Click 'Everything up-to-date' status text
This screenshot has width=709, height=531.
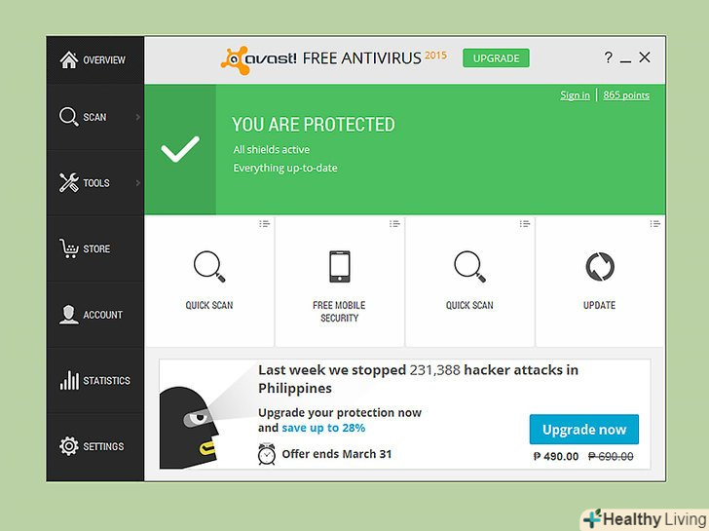[x=285, y=169]
